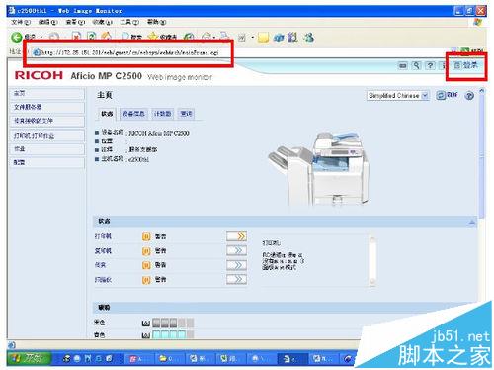Image resolution: width=494 pixels, height=370 pixels.
Task: Click the details arrow button for 扫描仪 row
Action: point(236,280)
